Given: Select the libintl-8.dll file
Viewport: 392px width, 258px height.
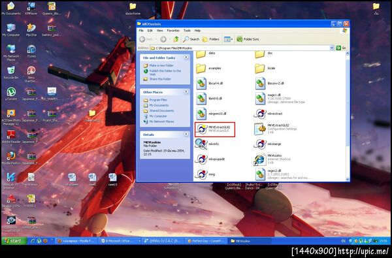Looking at the screenshot, I should [209, 99].
